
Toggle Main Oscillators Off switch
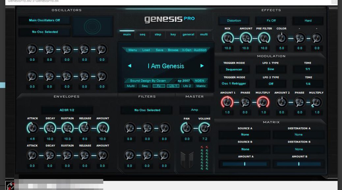44,20
